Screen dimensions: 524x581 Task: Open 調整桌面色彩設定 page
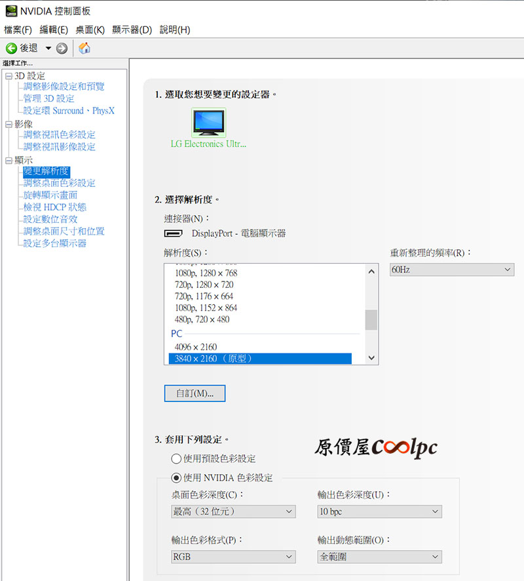(59, 183)
